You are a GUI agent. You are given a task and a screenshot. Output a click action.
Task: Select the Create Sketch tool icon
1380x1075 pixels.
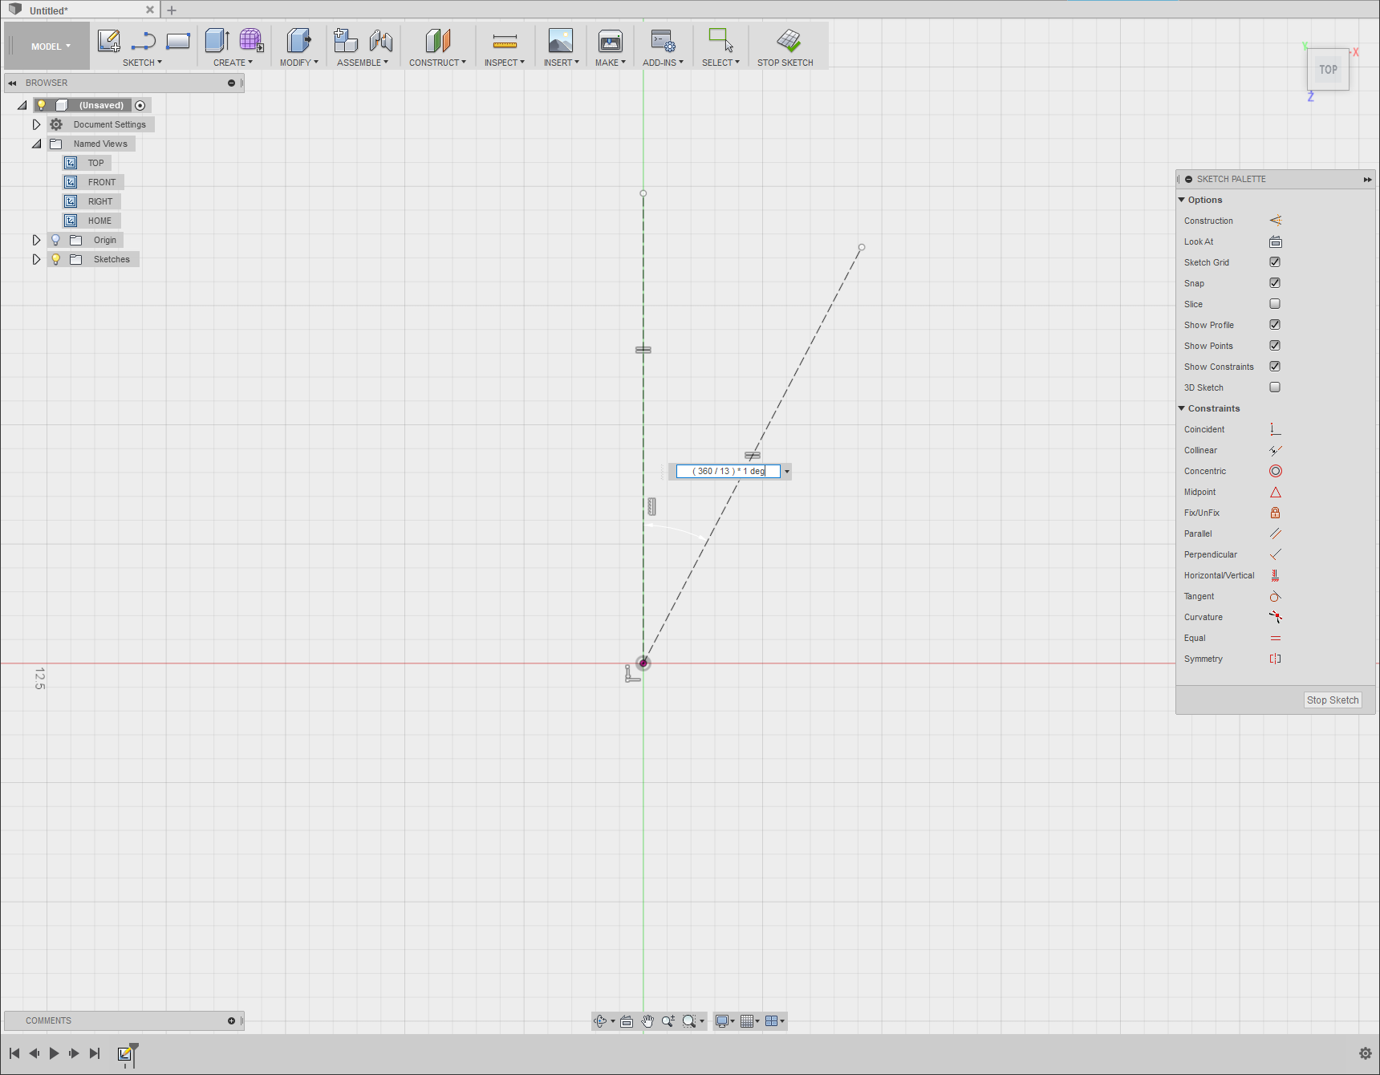click(x=108, y=40)
